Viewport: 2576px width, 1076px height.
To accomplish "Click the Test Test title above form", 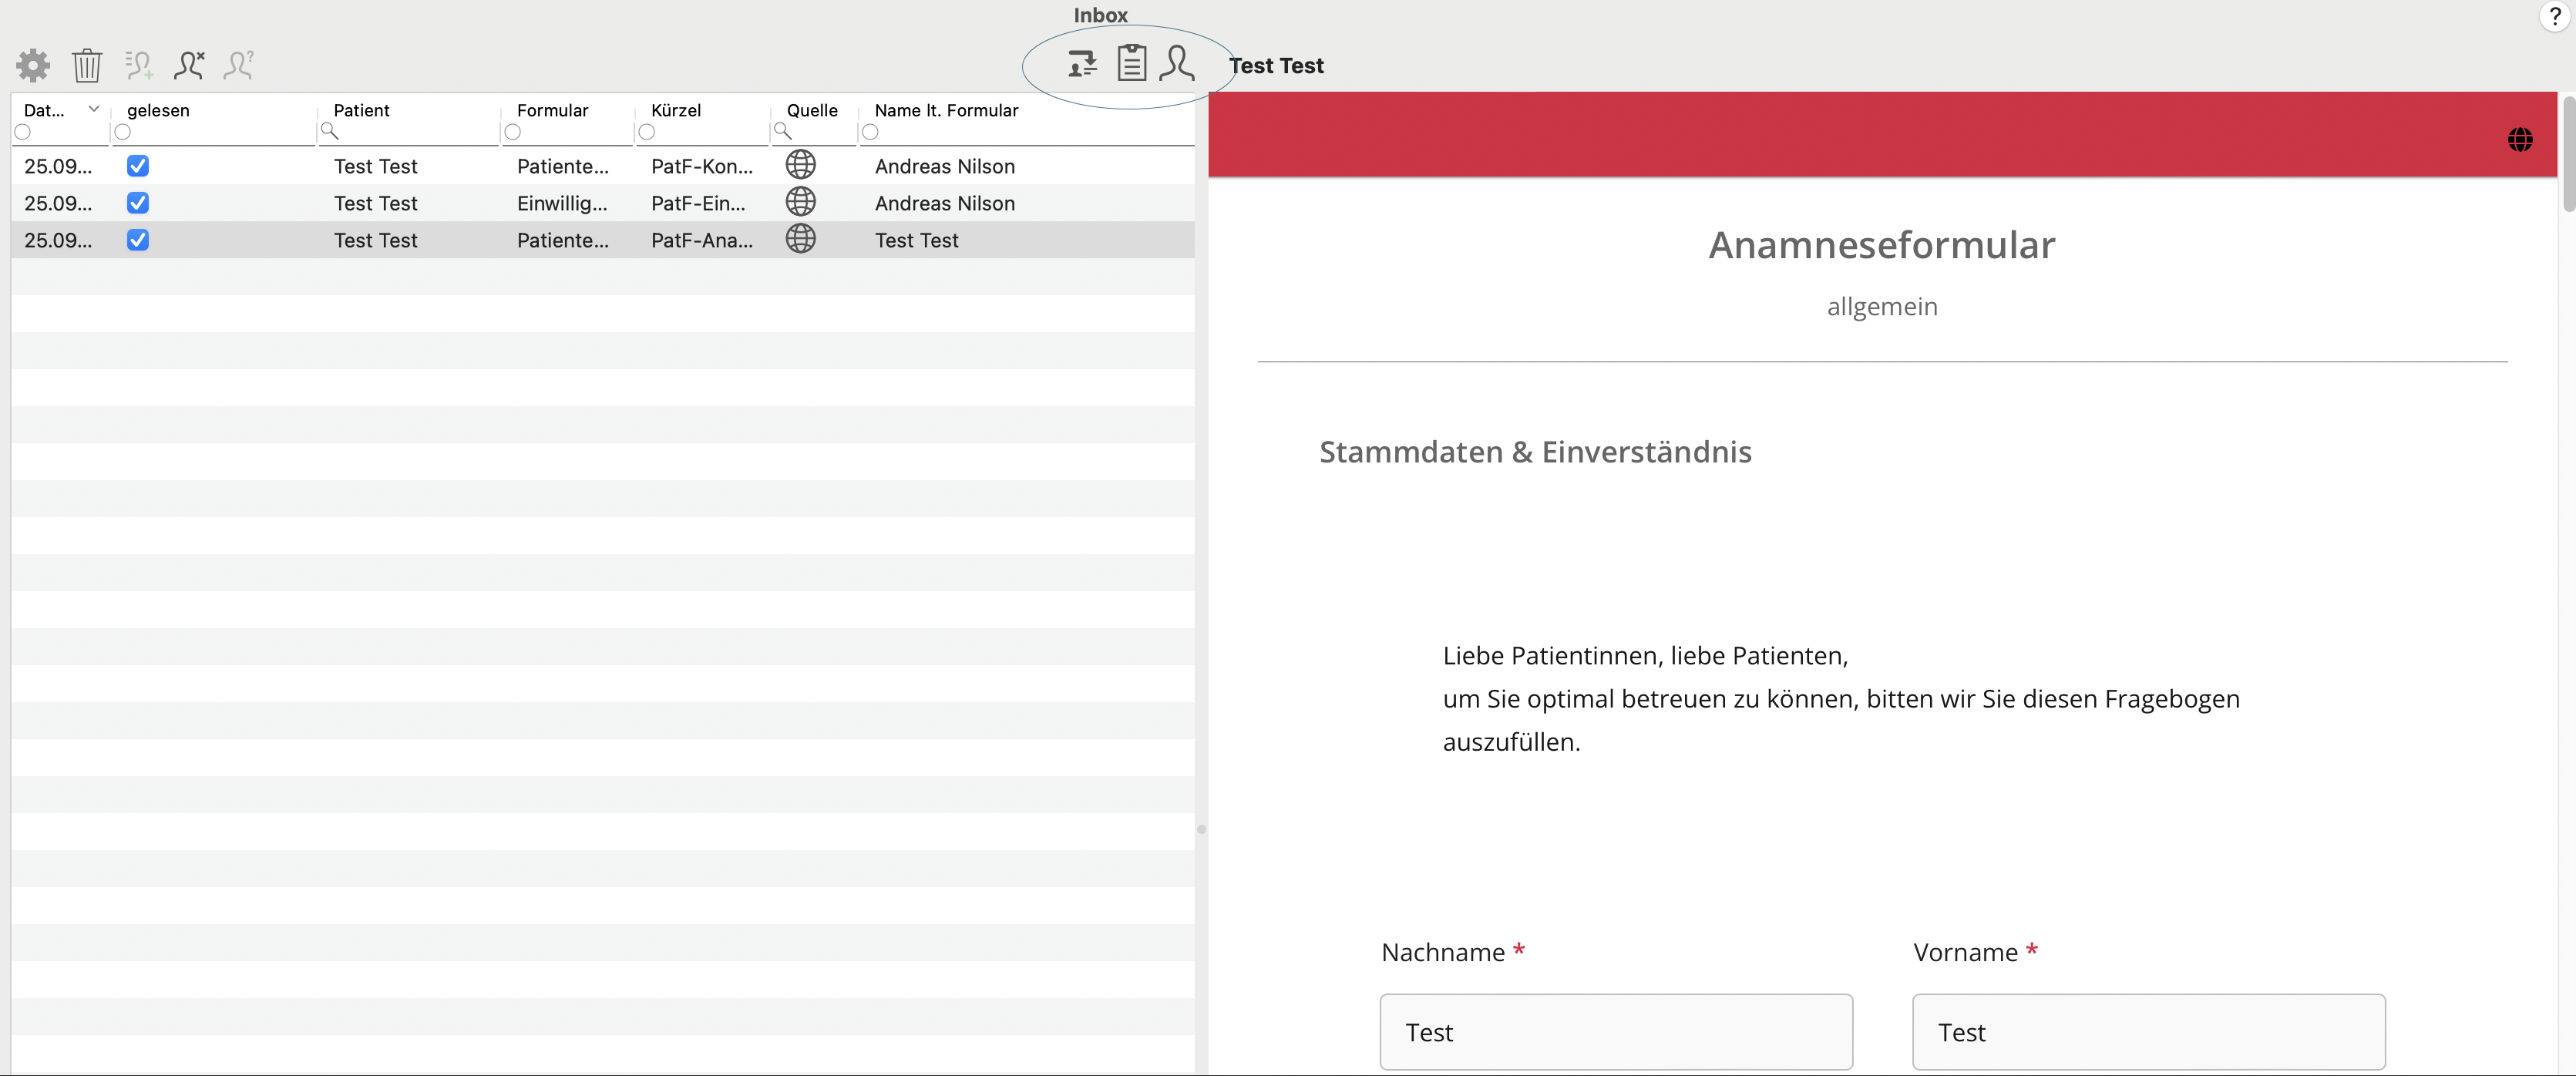I will coord(1276,65).
